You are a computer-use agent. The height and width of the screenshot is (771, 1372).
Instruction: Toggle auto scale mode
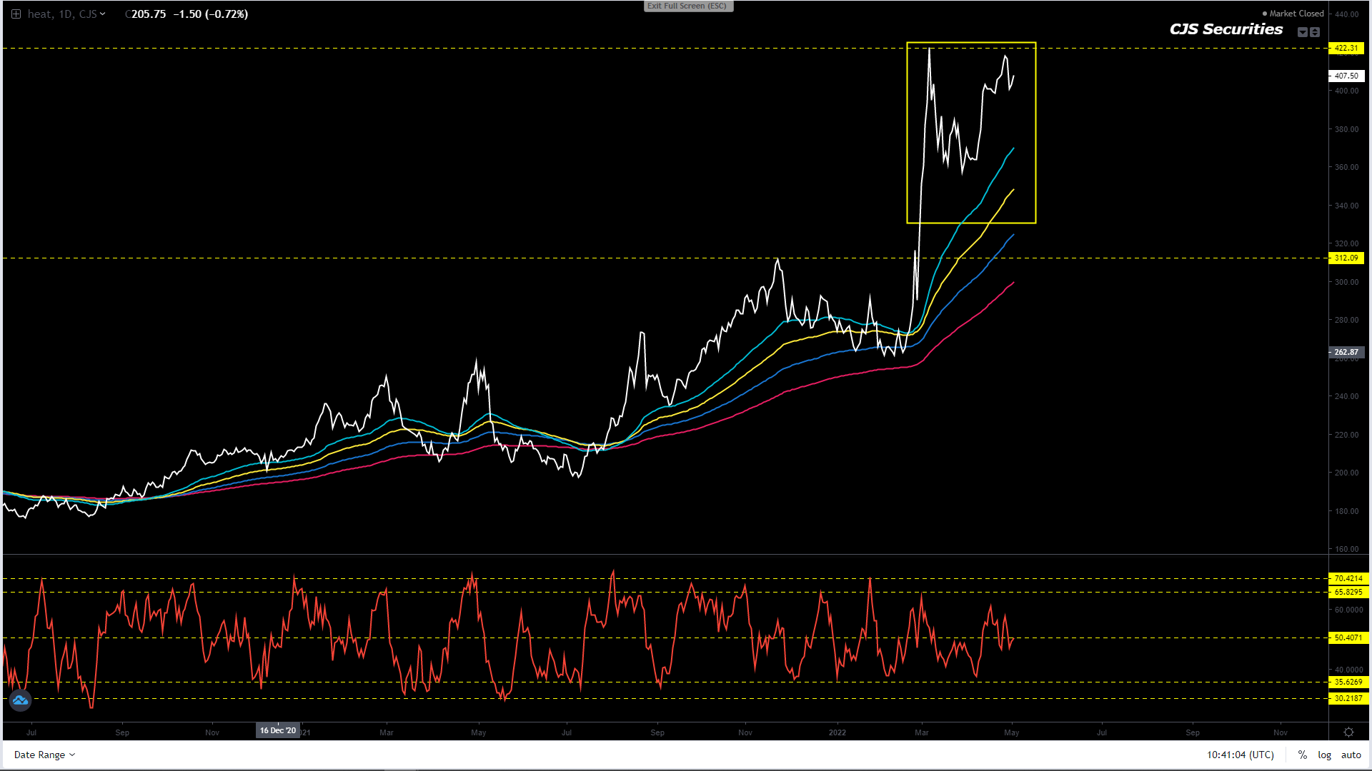coord(1351,755)
